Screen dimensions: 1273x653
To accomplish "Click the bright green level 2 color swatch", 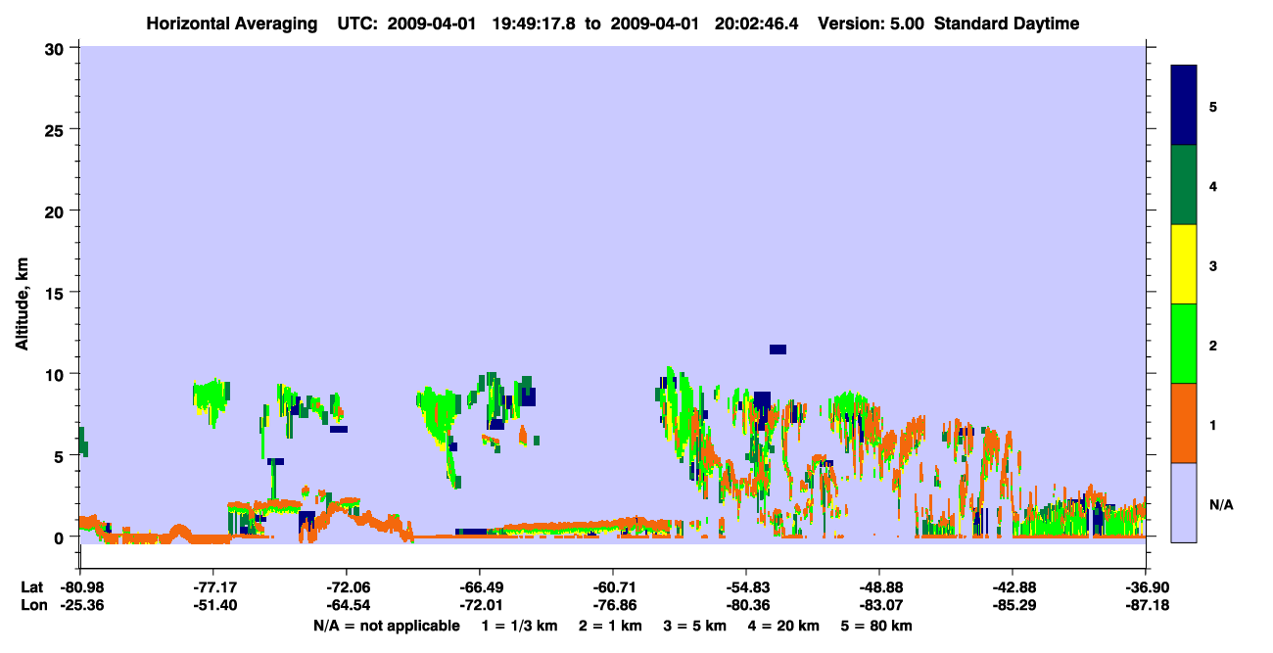I will 1184,344.
